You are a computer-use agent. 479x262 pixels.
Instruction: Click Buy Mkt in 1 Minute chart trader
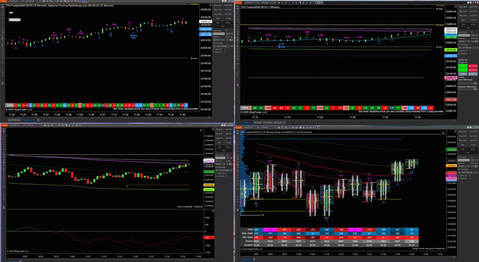463,7
